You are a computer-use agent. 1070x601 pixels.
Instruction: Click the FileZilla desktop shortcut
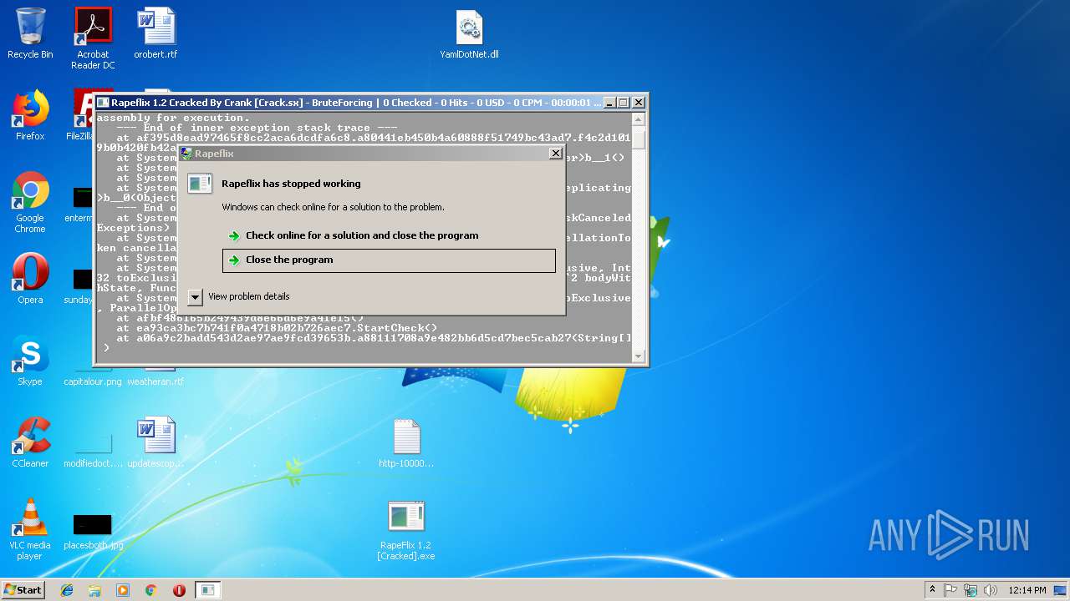click(82, 115)
